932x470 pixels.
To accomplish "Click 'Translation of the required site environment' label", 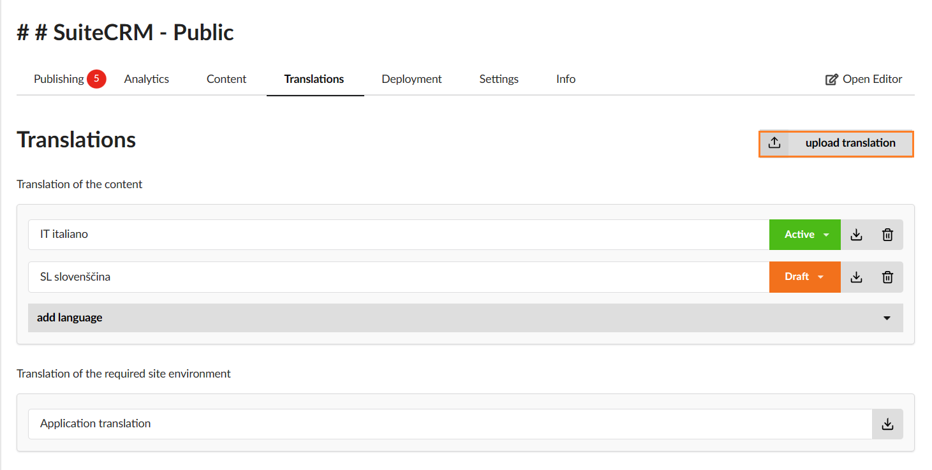I will [124, 374].
